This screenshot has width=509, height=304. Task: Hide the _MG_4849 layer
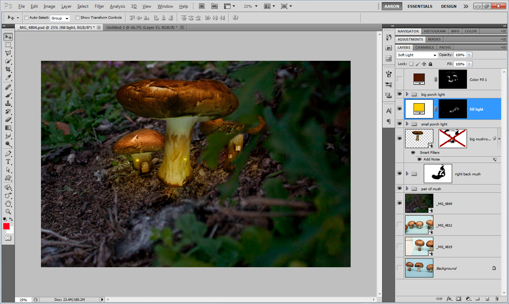pos(399,203)
